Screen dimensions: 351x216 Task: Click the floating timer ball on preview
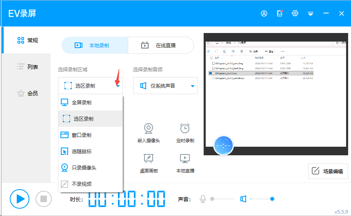223,145
